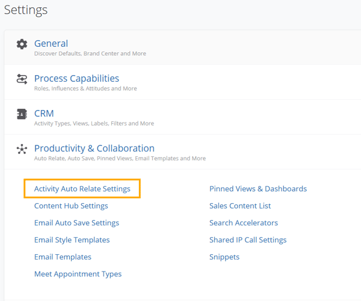This screenshot has width=361, height=301.
Task: Click the Process Capabilities arrows icon
Action: point(22,79)
